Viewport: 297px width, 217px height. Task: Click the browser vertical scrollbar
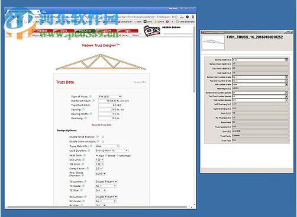(194, 60)
